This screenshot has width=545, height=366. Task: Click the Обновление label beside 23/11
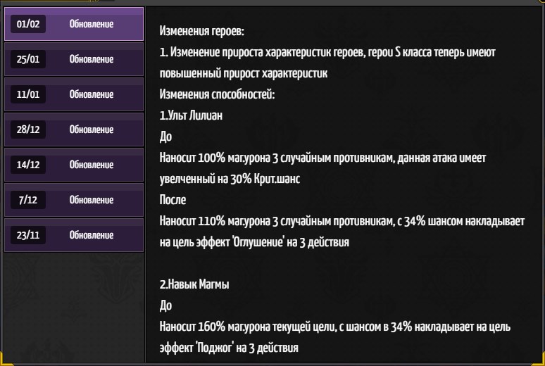click(x=92, y=235)
